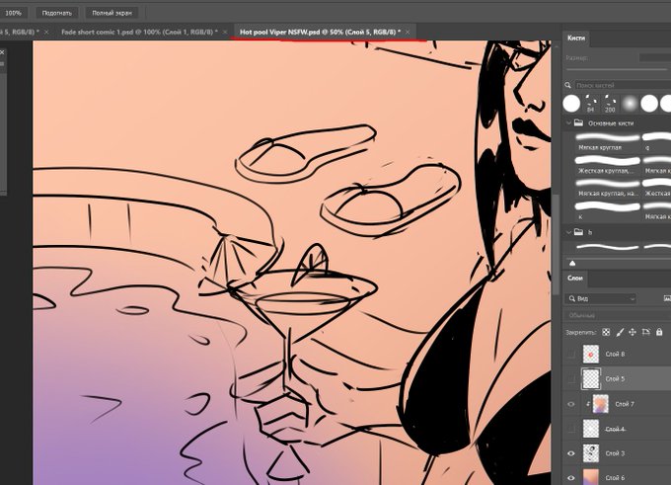Click the brush search magnifier icon
This screenshot has height=485, width=671.
pyautogui.click(x=567, y=85)
